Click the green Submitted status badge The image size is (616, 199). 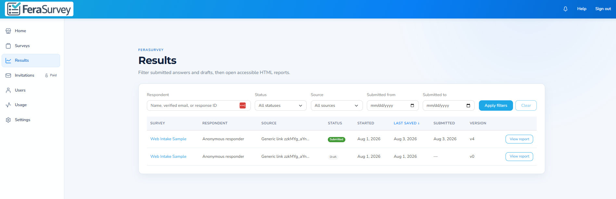[336, 139]
